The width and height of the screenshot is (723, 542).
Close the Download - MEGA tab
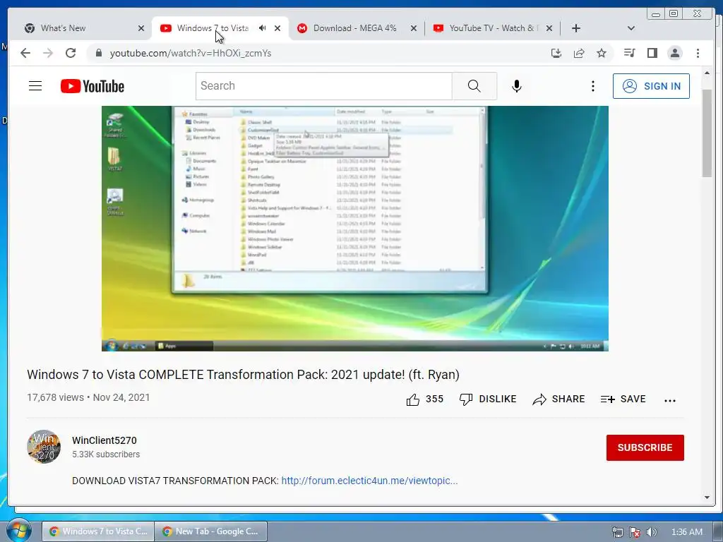[414, 28]
